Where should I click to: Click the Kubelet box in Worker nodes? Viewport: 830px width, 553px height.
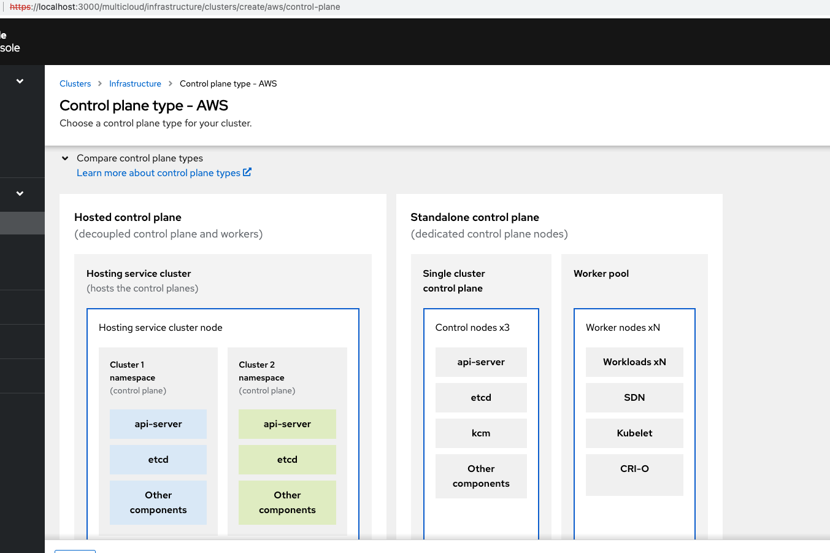tap(634, 433)
